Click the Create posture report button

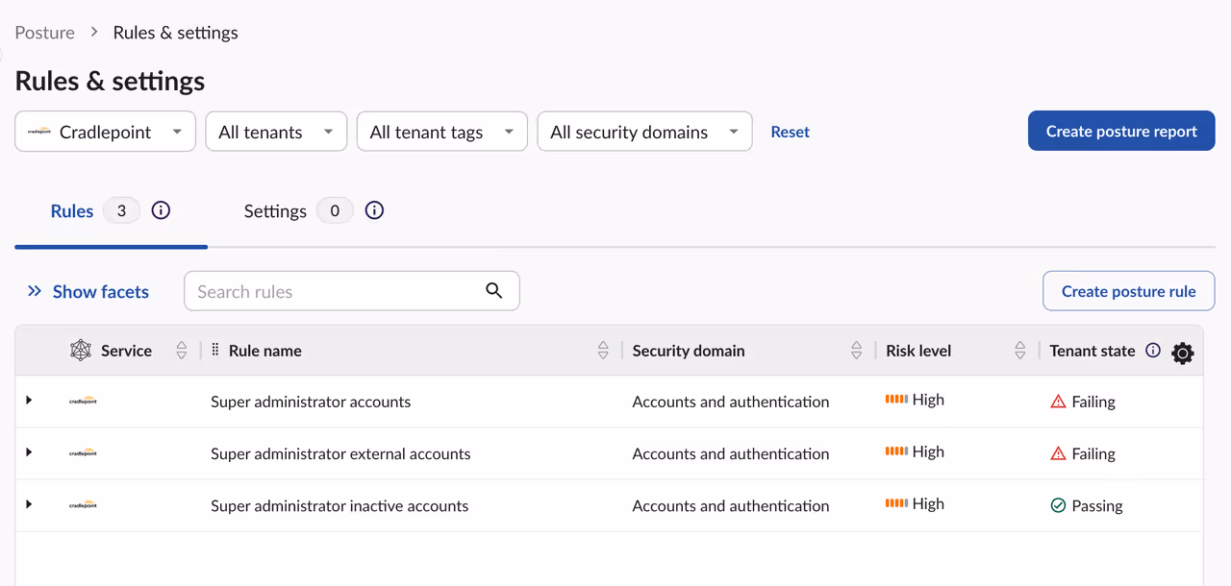1121,132
